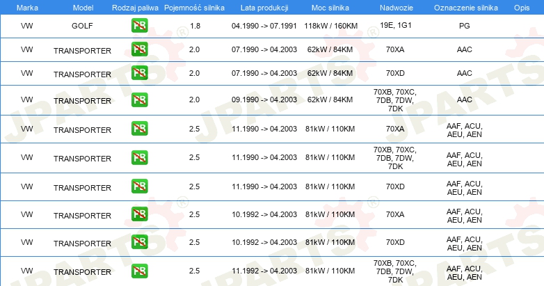Click the Moc silnika column header
The height and width of the screenshot is (286, 544).
(x=330, y=8)
